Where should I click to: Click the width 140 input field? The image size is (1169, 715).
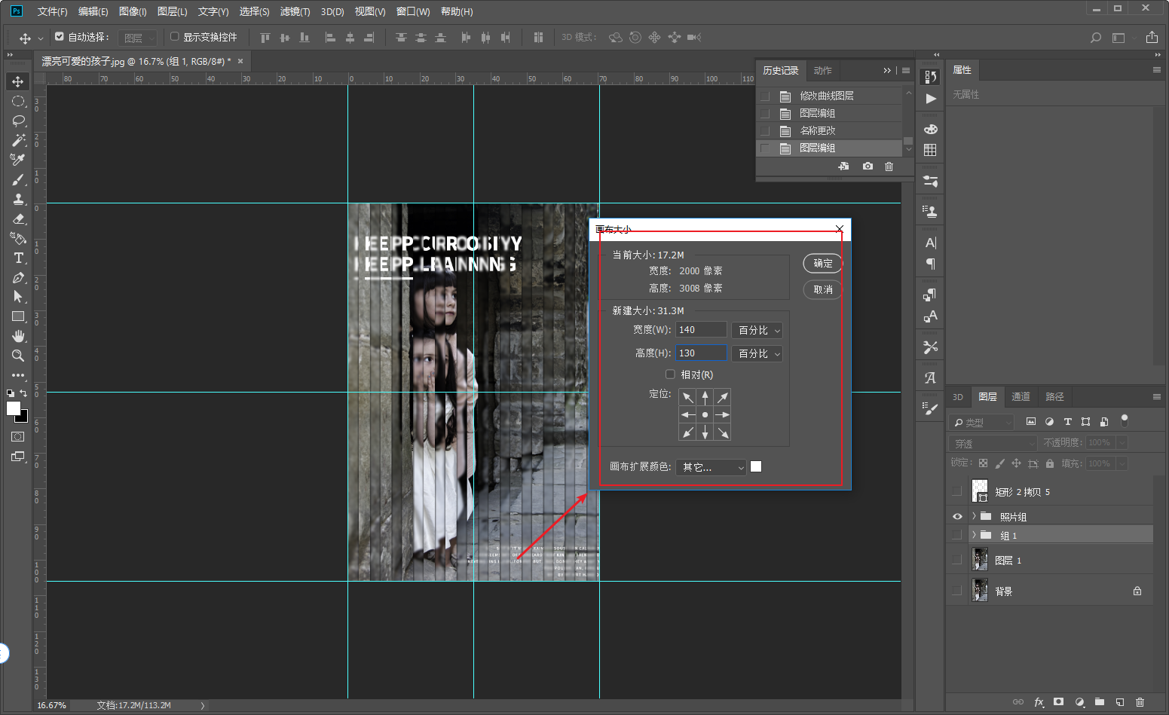[701, 330]
